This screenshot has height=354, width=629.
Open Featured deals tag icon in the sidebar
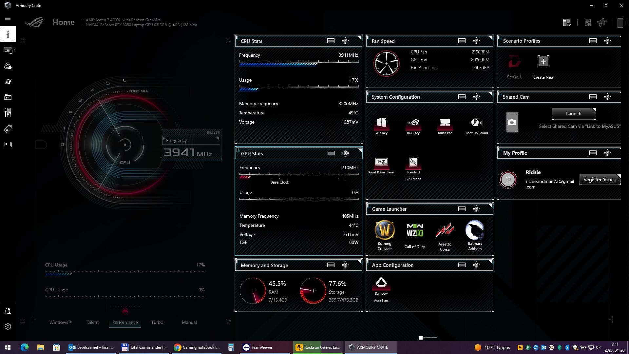click(8, 128)
